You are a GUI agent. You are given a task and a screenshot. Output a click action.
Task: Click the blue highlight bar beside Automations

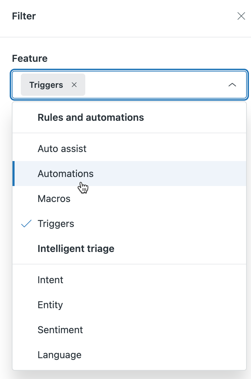tap(14, 174)
